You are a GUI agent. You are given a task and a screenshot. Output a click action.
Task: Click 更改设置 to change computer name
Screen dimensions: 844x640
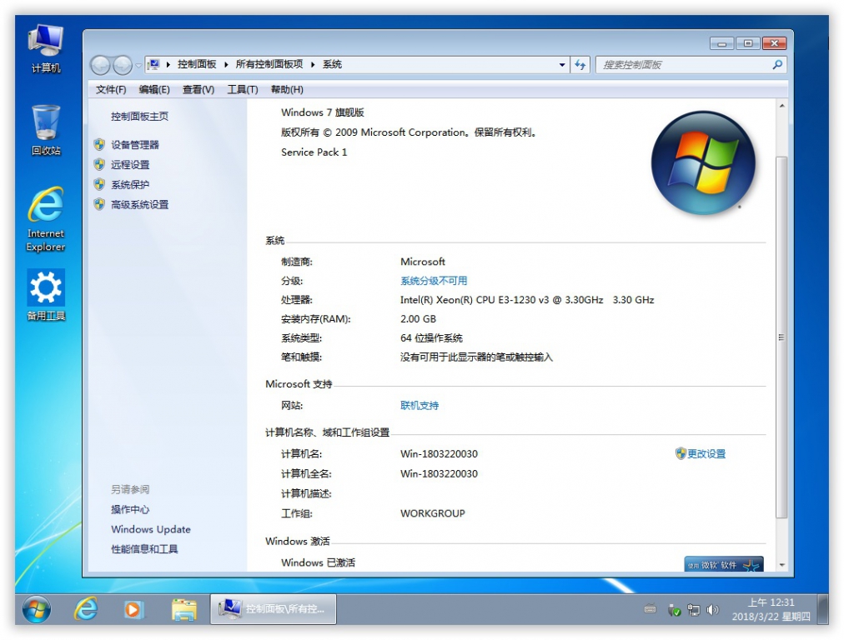[x=706, y=454]
